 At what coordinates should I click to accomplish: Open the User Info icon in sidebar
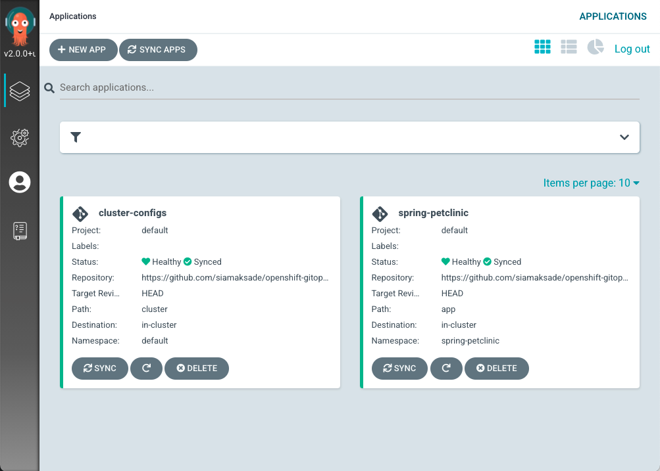(20, 182)
